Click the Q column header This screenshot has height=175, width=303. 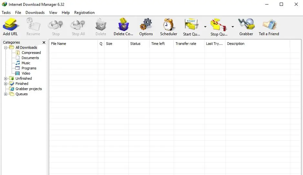(x=101, y=44)
